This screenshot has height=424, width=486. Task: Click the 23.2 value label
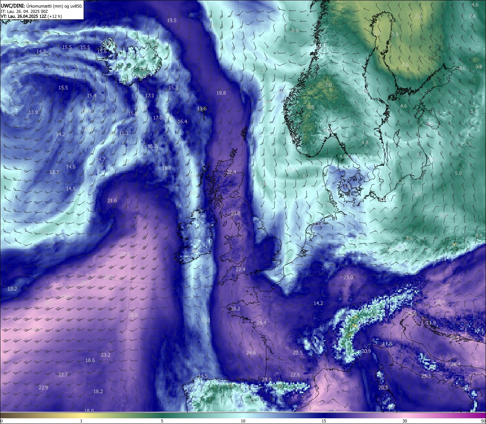click(106, 355)
